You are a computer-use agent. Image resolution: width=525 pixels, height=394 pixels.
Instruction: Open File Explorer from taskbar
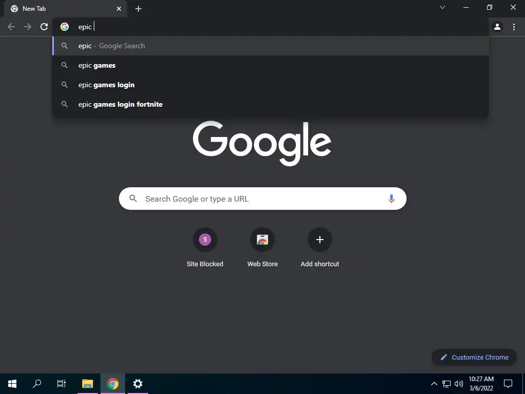coord(87,384)
